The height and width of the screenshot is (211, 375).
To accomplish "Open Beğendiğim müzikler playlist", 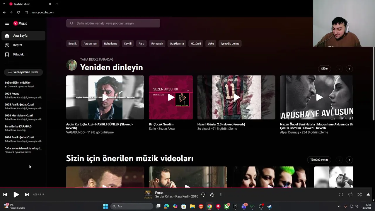I will click(23, 84).
